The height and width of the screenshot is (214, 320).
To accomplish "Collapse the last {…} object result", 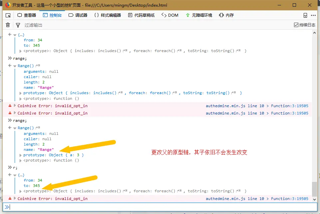I will click(x=15, y=175).
